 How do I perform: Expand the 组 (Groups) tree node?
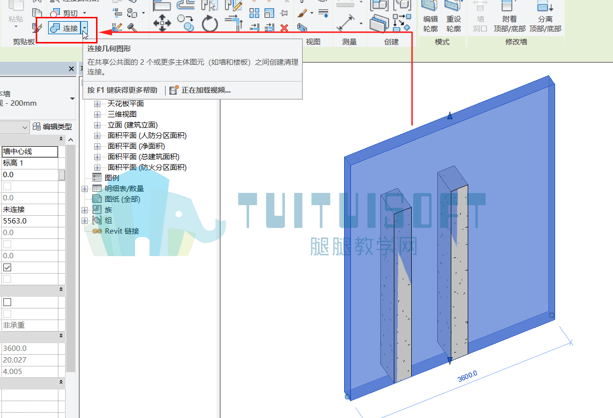coord(85,221)
